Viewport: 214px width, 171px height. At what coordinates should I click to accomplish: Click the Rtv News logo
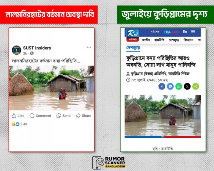(133, 35)
